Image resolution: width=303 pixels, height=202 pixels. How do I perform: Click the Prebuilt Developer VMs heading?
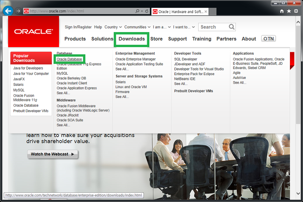[x=193, y=91]
